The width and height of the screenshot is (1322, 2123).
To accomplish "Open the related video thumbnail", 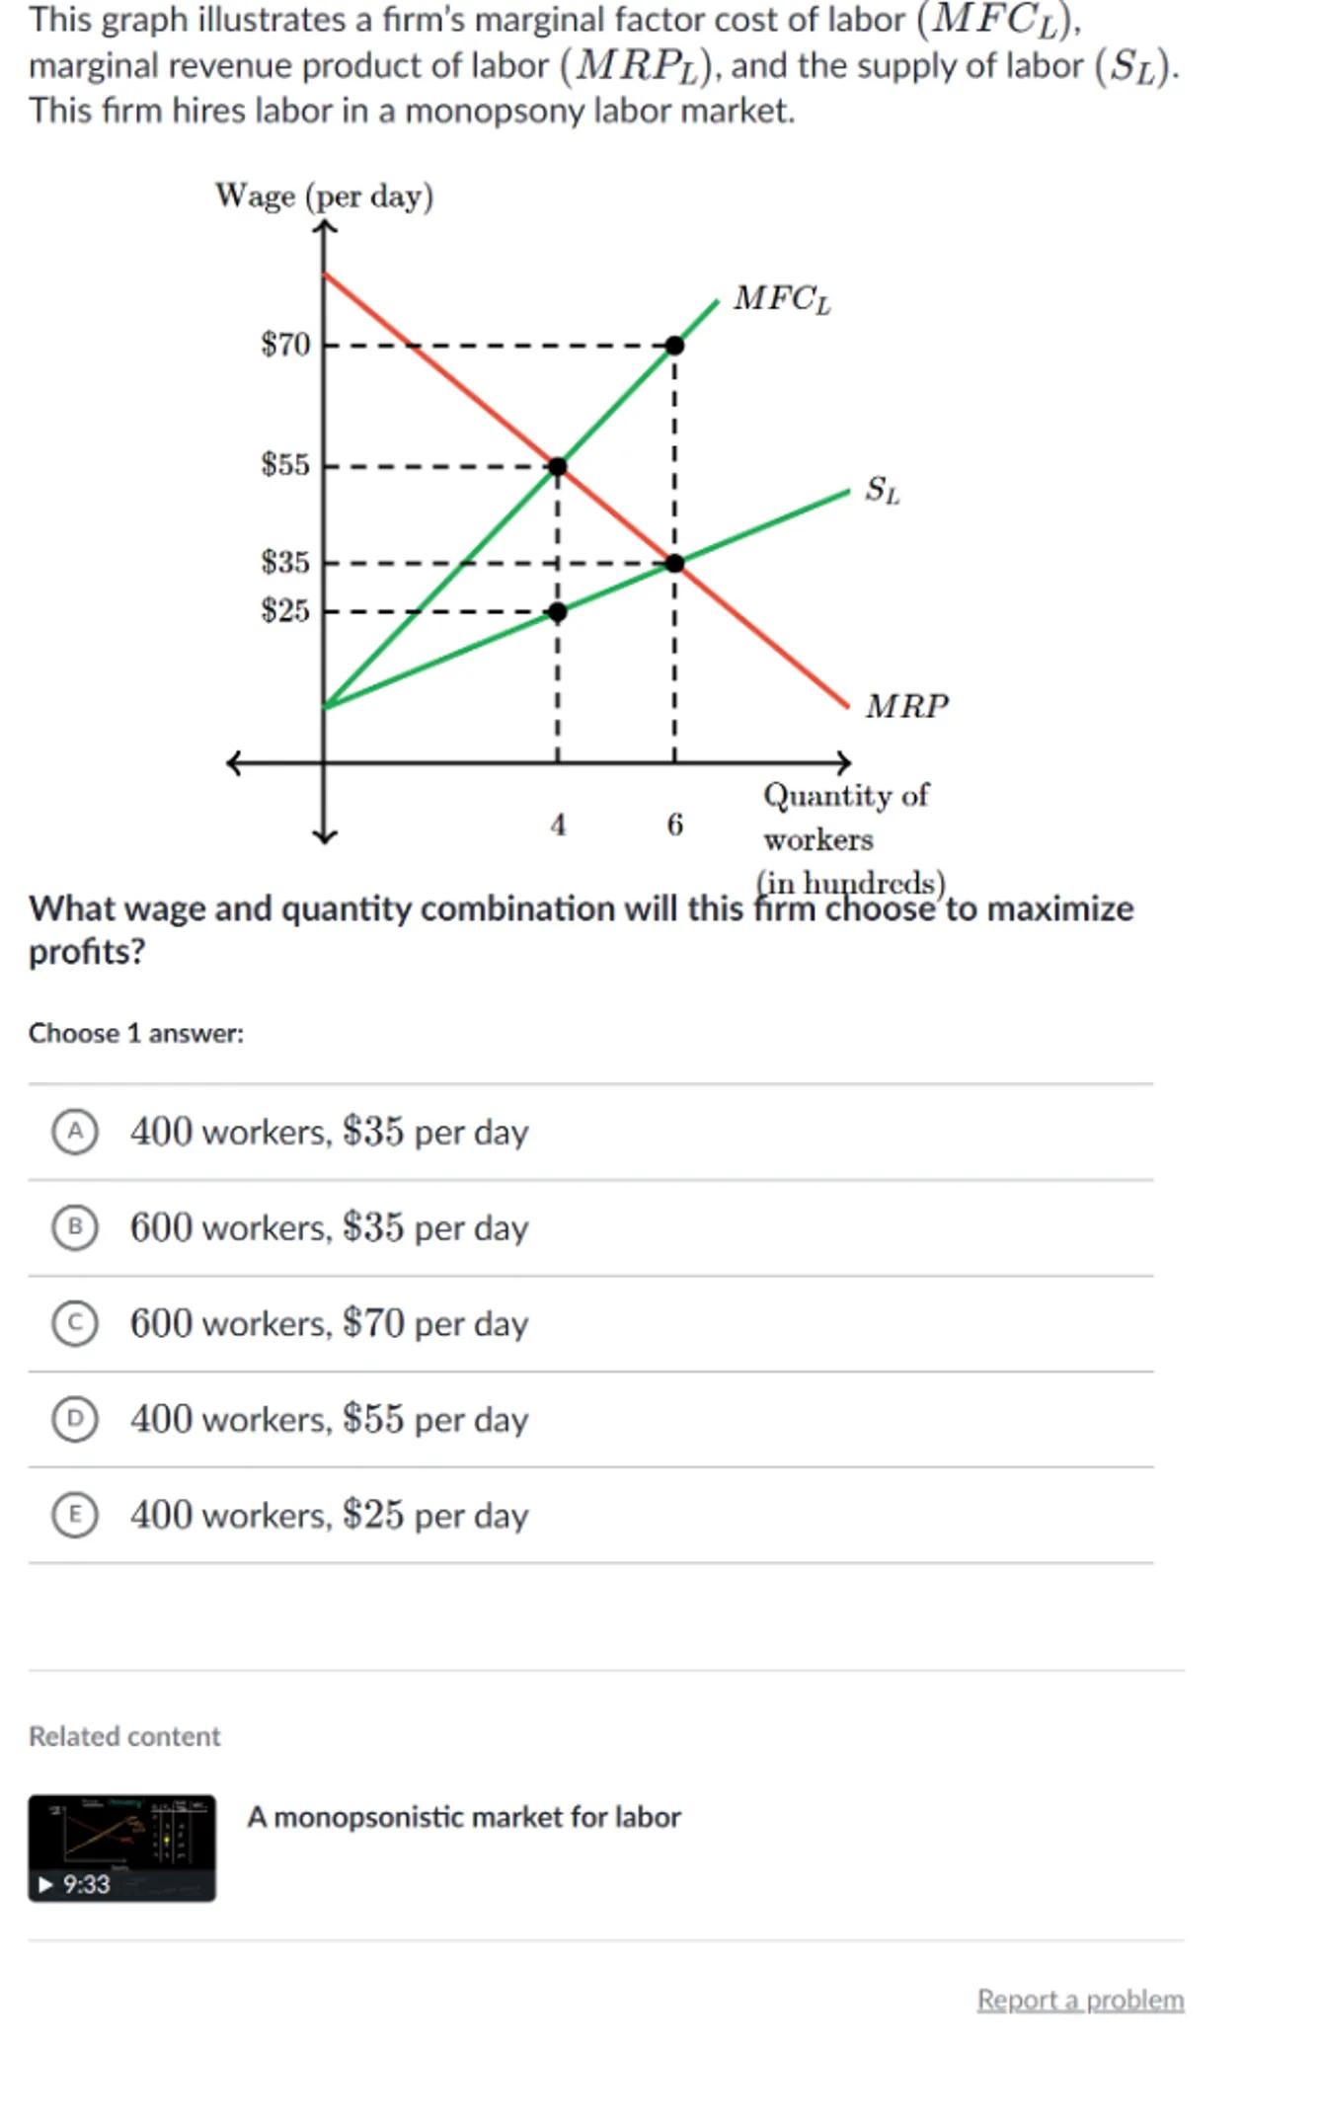I will pyautogui.click(x=121, y=1848).
